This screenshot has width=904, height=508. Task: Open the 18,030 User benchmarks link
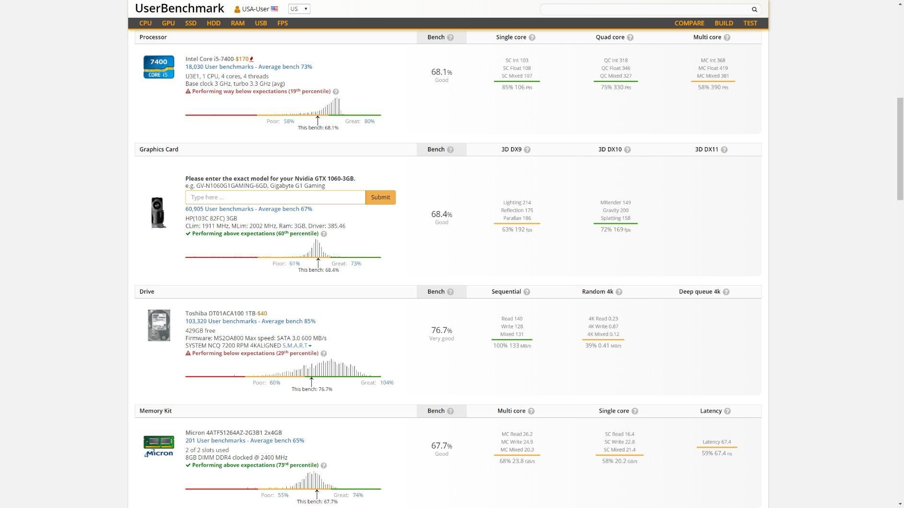point(248,67)
